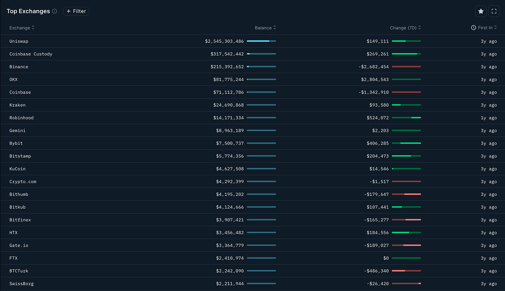Select the Robinhood exchange name
505x291 pixels.
point(22,118)
